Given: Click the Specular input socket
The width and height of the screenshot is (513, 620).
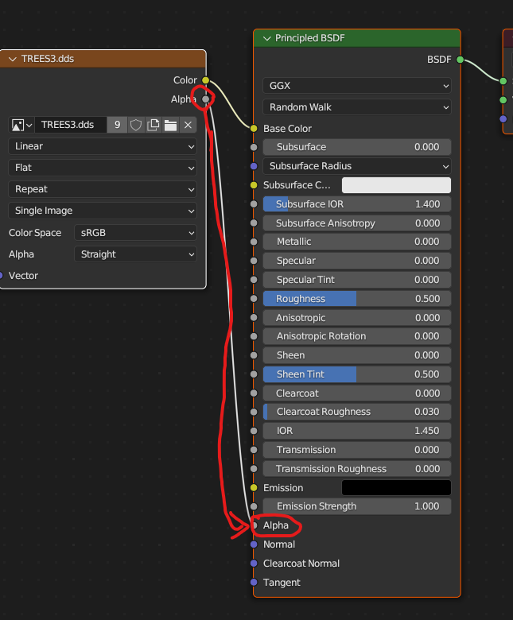Looking at the screenshot, I should click(x=254, y=261).
